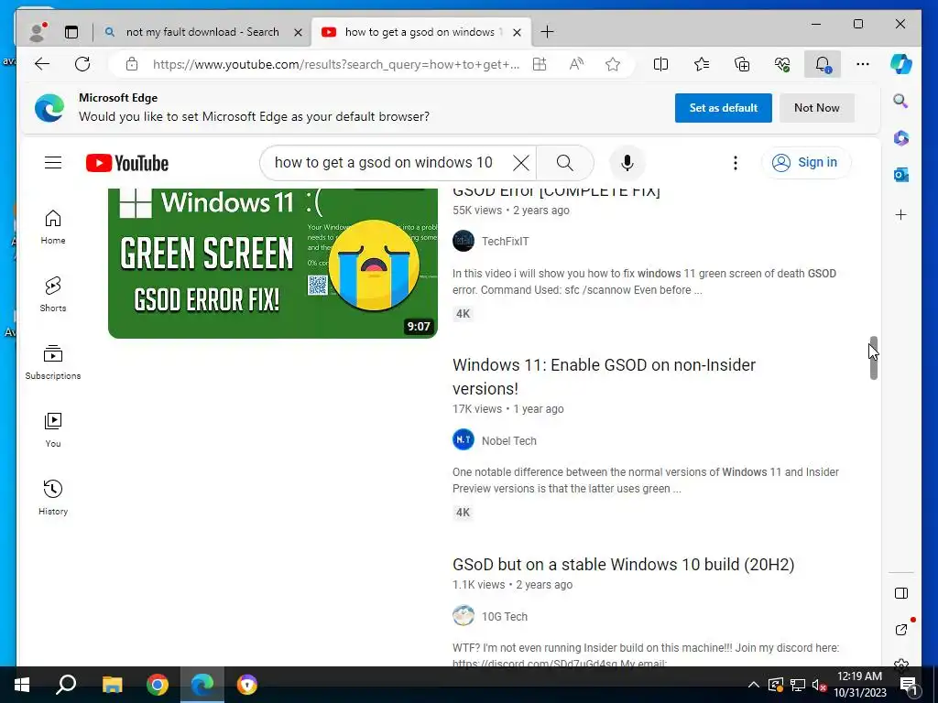Open History in YouTube sidebar
Viewport: 938px width, 703px height.
52,498
